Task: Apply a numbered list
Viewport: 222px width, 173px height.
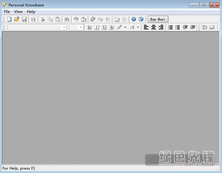Action: pyautogui.click(x=170, y=27)
